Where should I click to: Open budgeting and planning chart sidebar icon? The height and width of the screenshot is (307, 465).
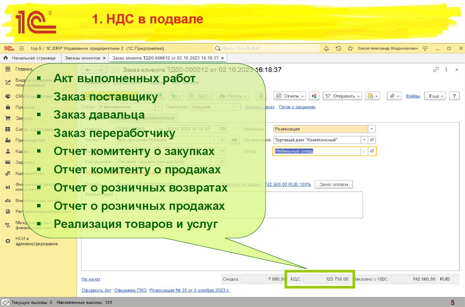[x=8, y=82]
